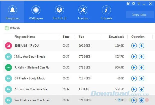Click the 584.5K downloads count
155x105 pixels.
tap(119, 89)
